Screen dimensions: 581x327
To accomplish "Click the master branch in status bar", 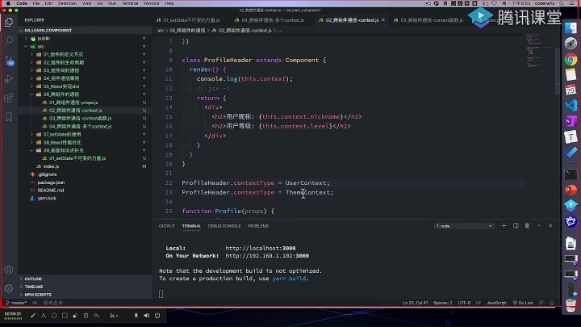I will (x=16, y=303).
